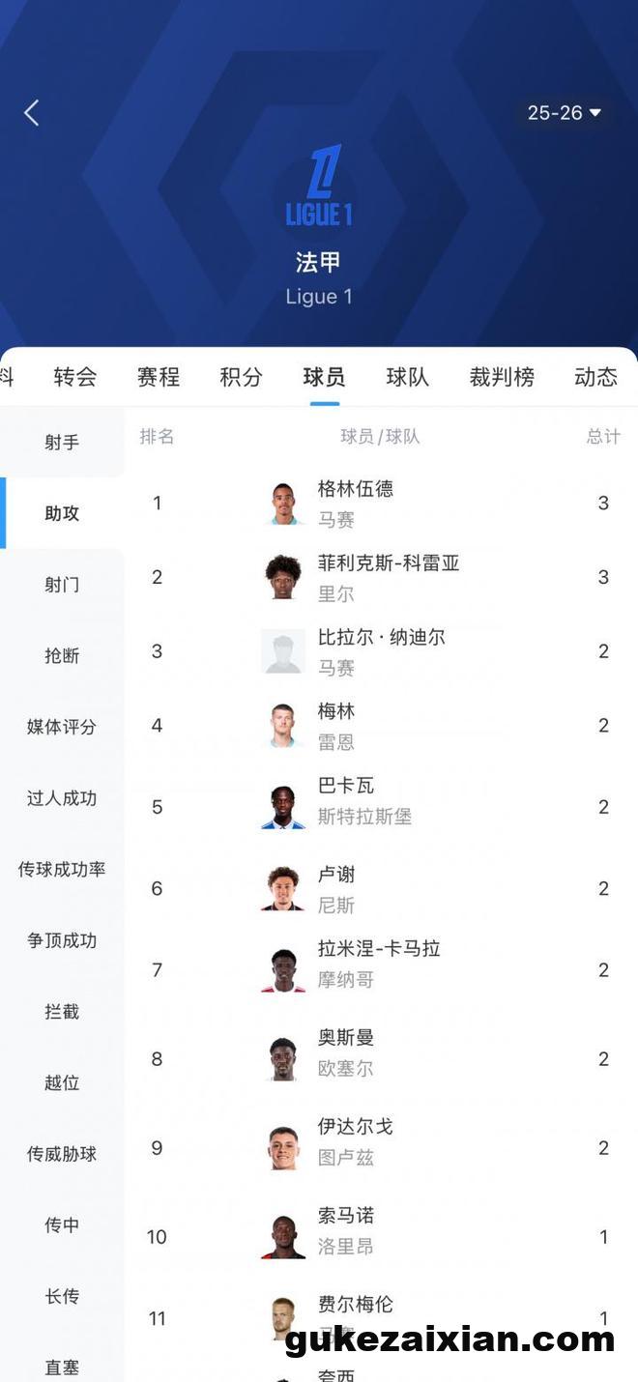Tap 格林伍德's player avatar
This screenshot has height=1382, width=638.
[x=283, y=504]
